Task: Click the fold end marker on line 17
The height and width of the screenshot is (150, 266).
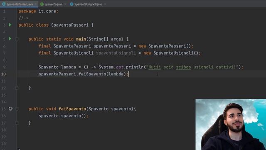Action: coord(17,123)
